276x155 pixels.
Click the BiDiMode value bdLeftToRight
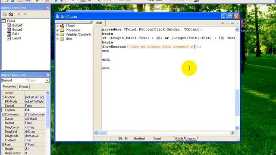(x=35, y=102)
